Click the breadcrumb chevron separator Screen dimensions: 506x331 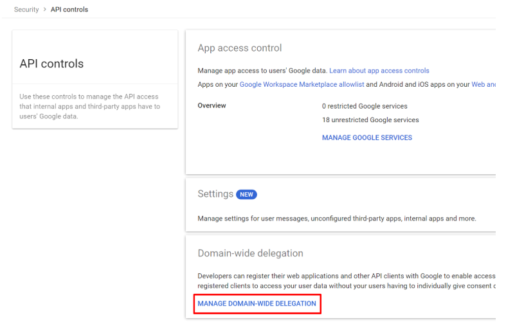(x=45, y=10)
